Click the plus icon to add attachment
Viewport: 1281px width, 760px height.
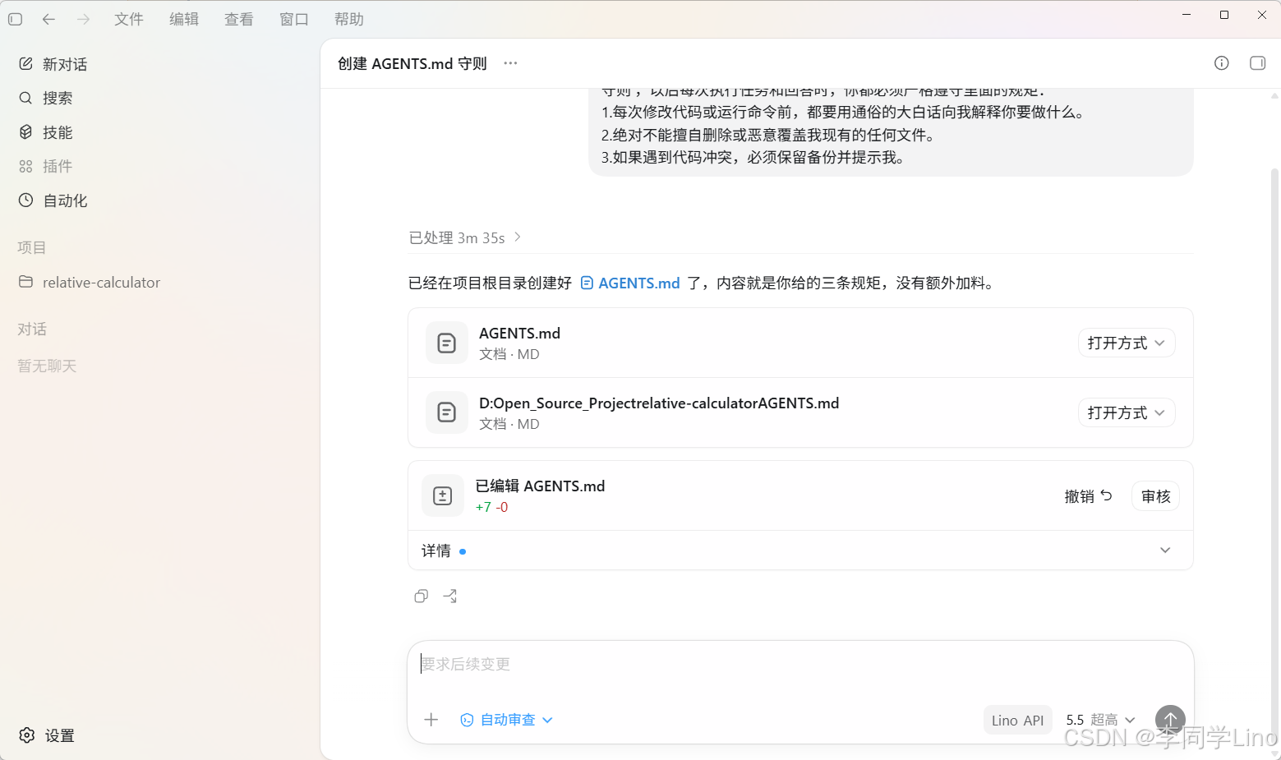431,720
